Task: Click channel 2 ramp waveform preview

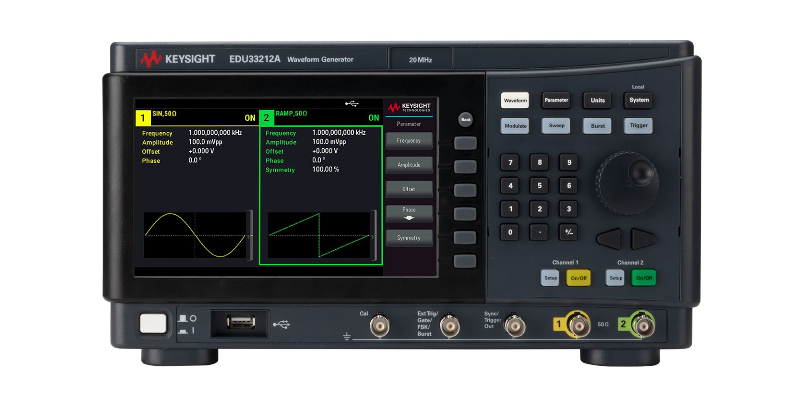Action: (x=319, y=235)
